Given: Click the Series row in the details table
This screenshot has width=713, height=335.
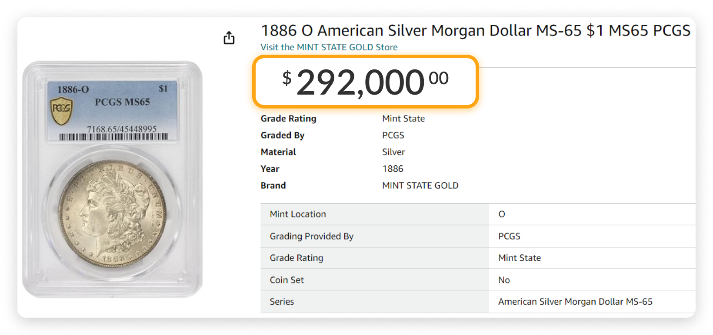Looking at the screenshot, I should (282, 302).
